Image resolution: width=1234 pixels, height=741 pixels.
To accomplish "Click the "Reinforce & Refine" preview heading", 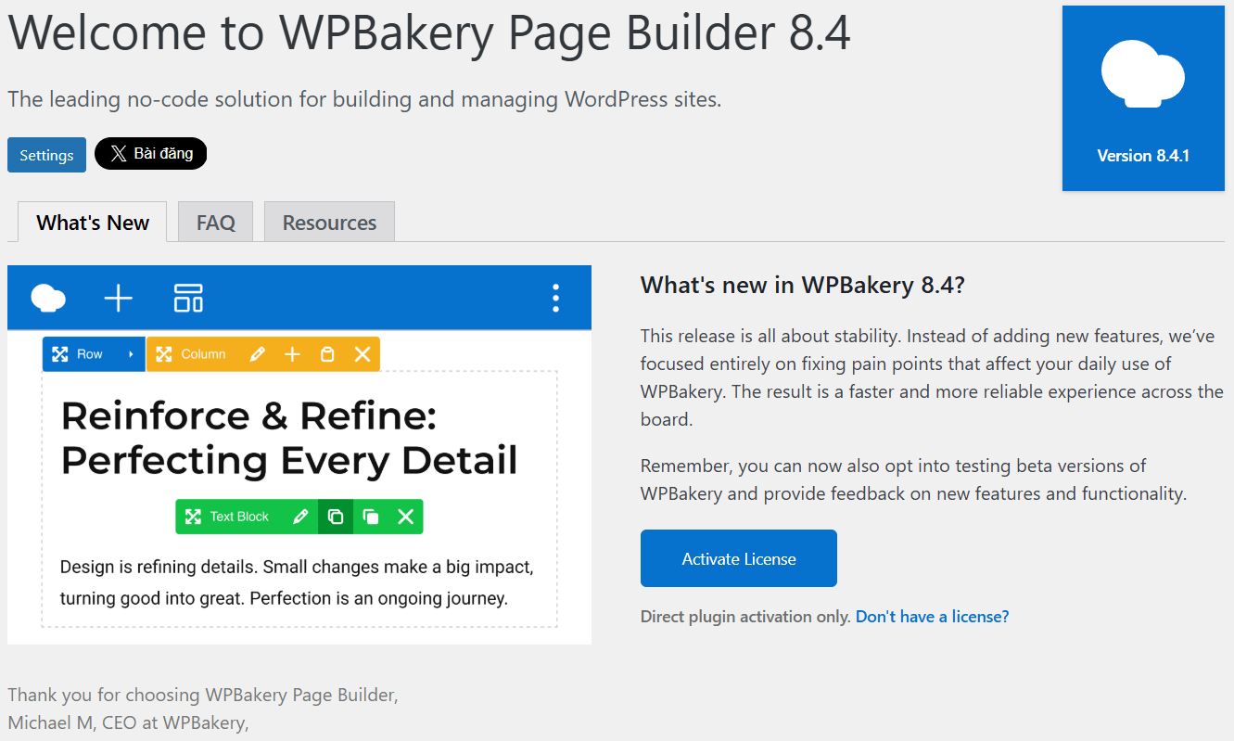I will (x=289, y=438).
